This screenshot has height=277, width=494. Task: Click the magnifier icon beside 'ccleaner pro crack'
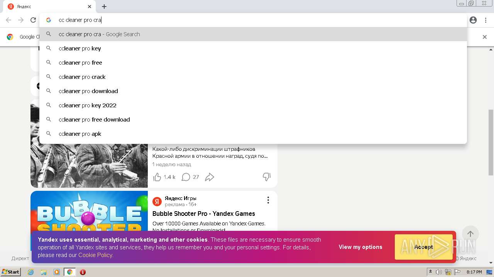point(49,77)
